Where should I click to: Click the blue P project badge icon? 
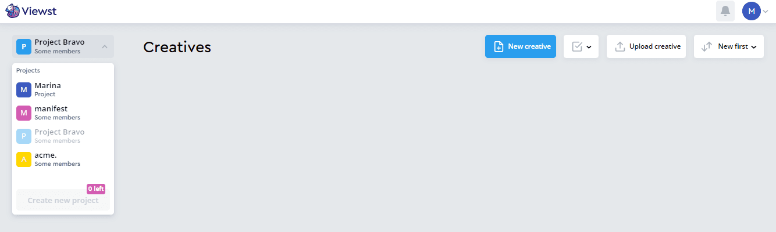click(24, 46)
